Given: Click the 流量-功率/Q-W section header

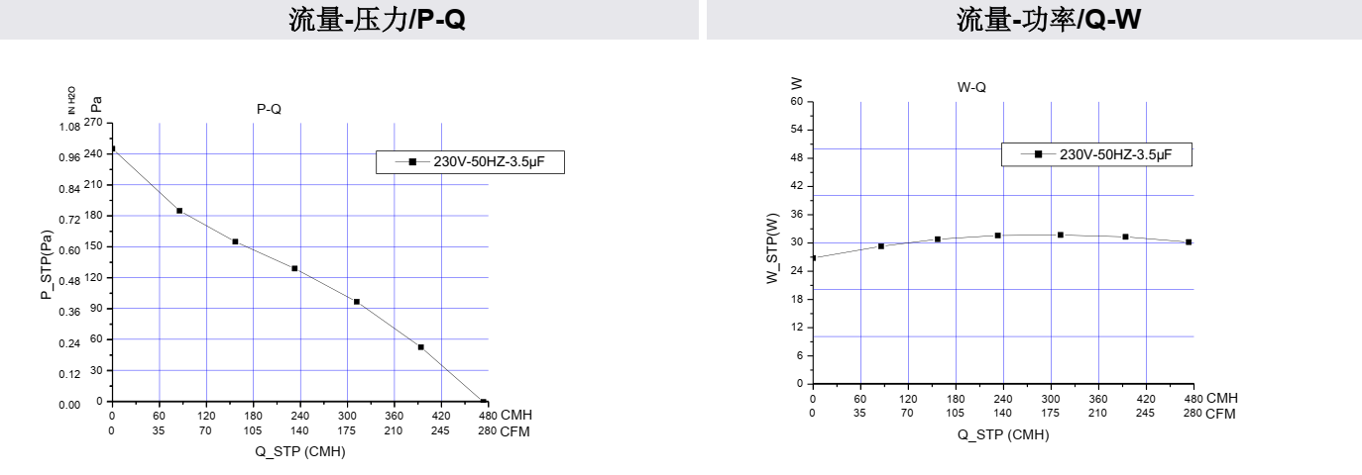Looking at the screenshot, I should [x=1035, y=20].
